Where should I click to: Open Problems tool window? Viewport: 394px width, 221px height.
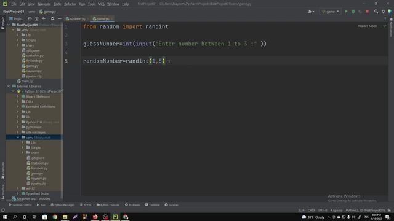132,205
